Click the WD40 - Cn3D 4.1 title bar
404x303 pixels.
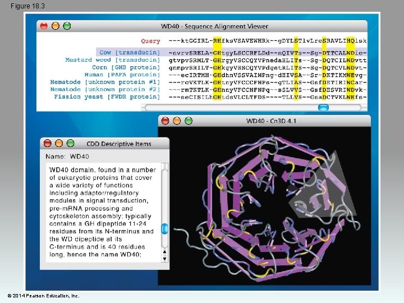[x=265, y=121]
